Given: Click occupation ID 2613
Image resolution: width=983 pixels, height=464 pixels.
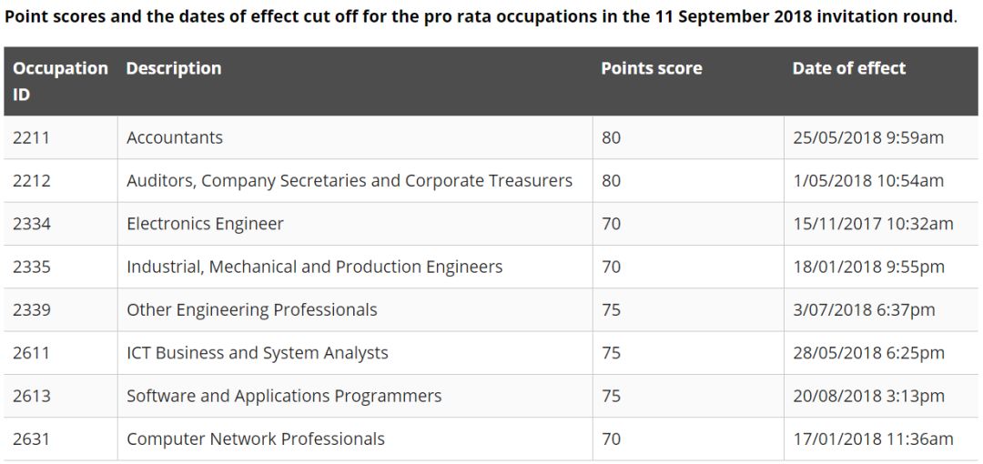Looking at the screenshot, I should [x=32, y=396].
